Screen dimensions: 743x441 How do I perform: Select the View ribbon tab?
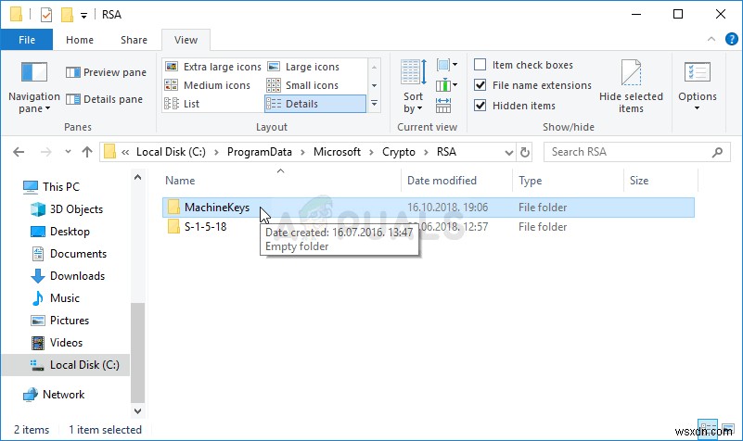point(186,40)
